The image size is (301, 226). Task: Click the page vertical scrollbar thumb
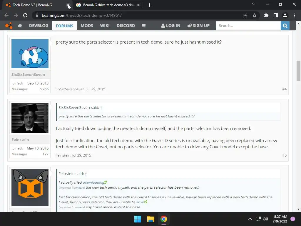pos(298,71)
